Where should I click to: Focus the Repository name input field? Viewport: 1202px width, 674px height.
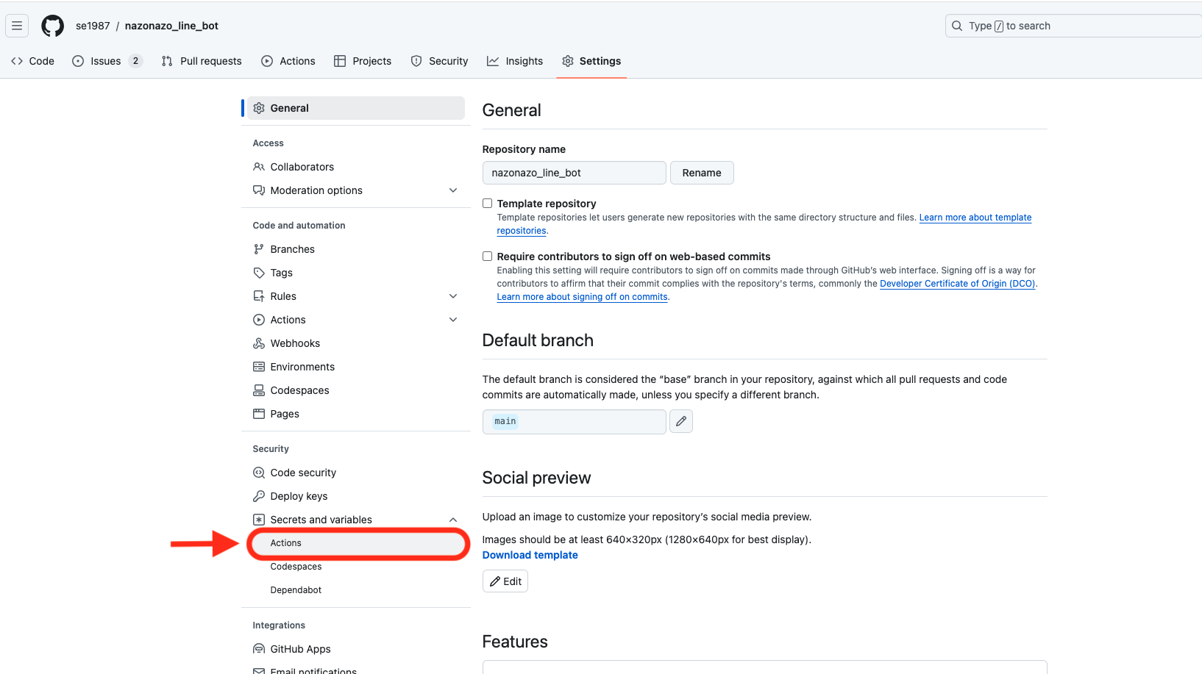coord(575,173)
